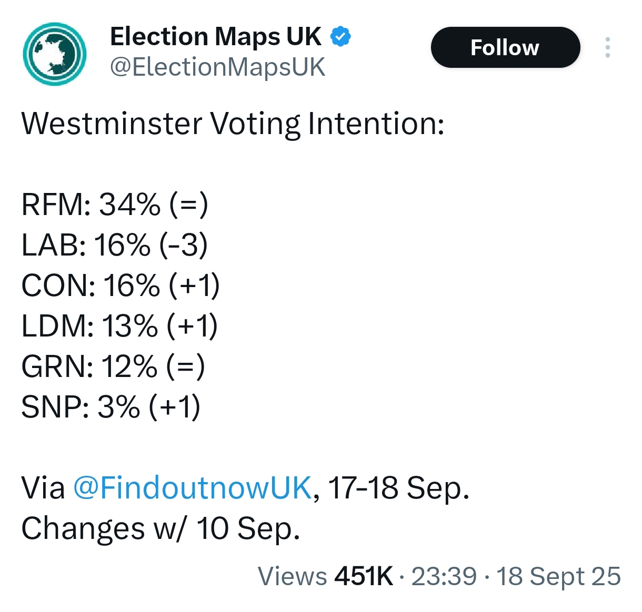Click the Election Maps UK display name
Image resolution: width=642 pixels, height=612 pixels.
tap(216, 37)
